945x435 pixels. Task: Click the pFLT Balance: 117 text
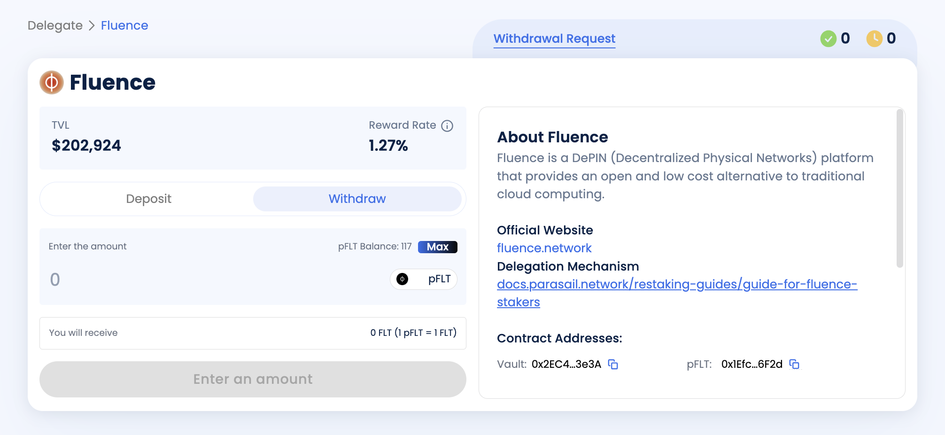point(375,247)
